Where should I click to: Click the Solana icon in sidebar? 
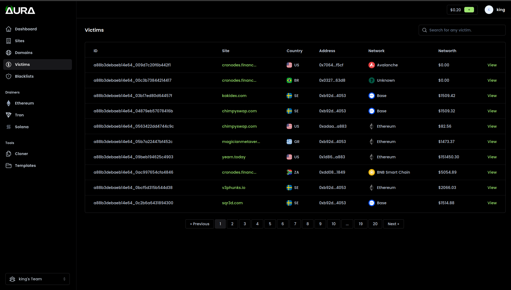click(9, 127)
